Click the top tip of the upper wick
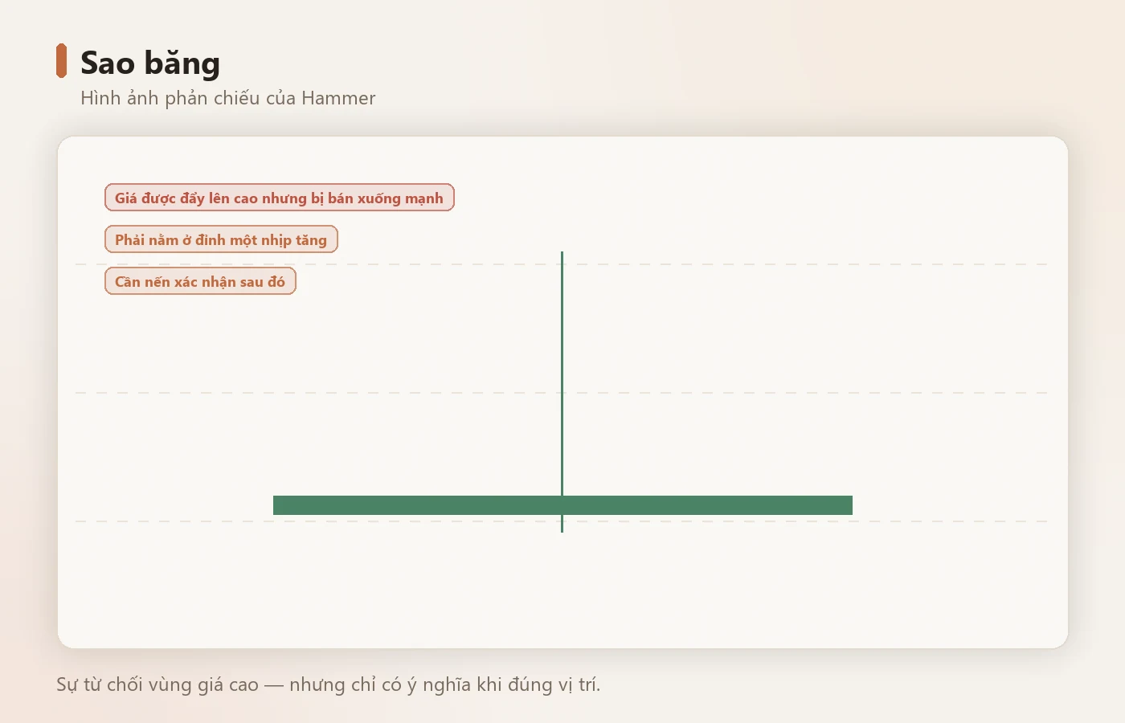1125x723 pixels. tap(562, 253)
